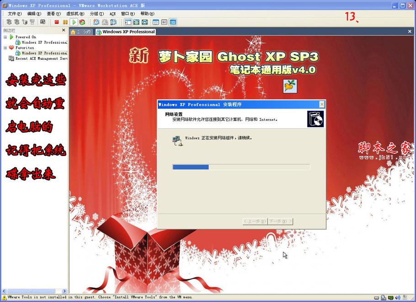
Task: Open the 帮助(H) menu
Action: coord(147,14)
